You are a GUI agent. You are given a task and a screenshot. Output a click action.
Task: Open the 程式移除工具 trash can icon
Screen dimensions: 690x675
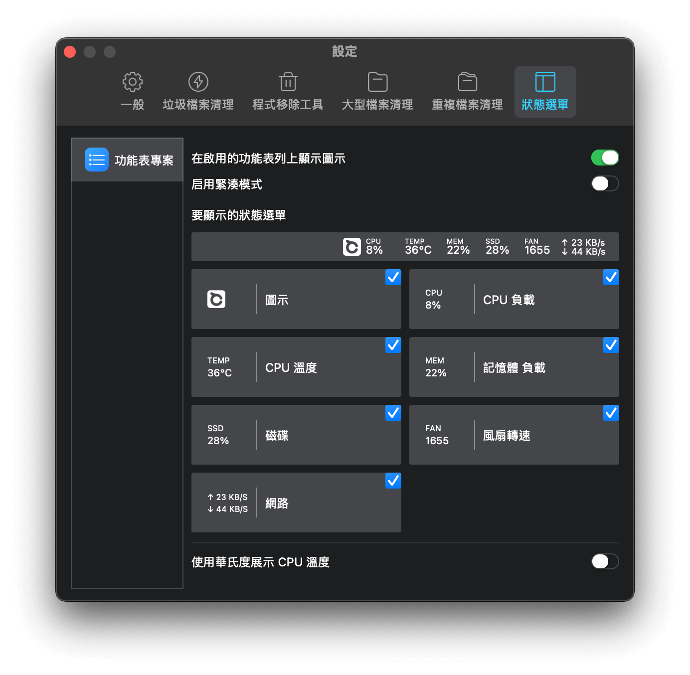point(288,82)
